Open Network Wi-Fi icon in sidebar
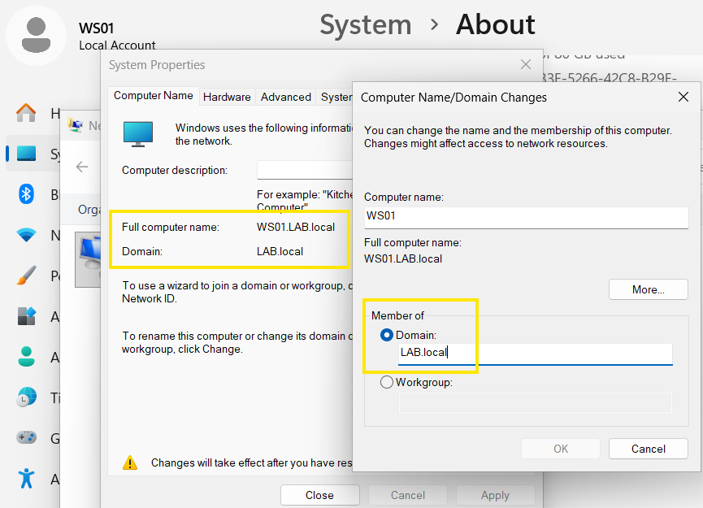Image resolution: width=703 pixels, height=508 pixels. pyautogui.click(x=26, y=235)
